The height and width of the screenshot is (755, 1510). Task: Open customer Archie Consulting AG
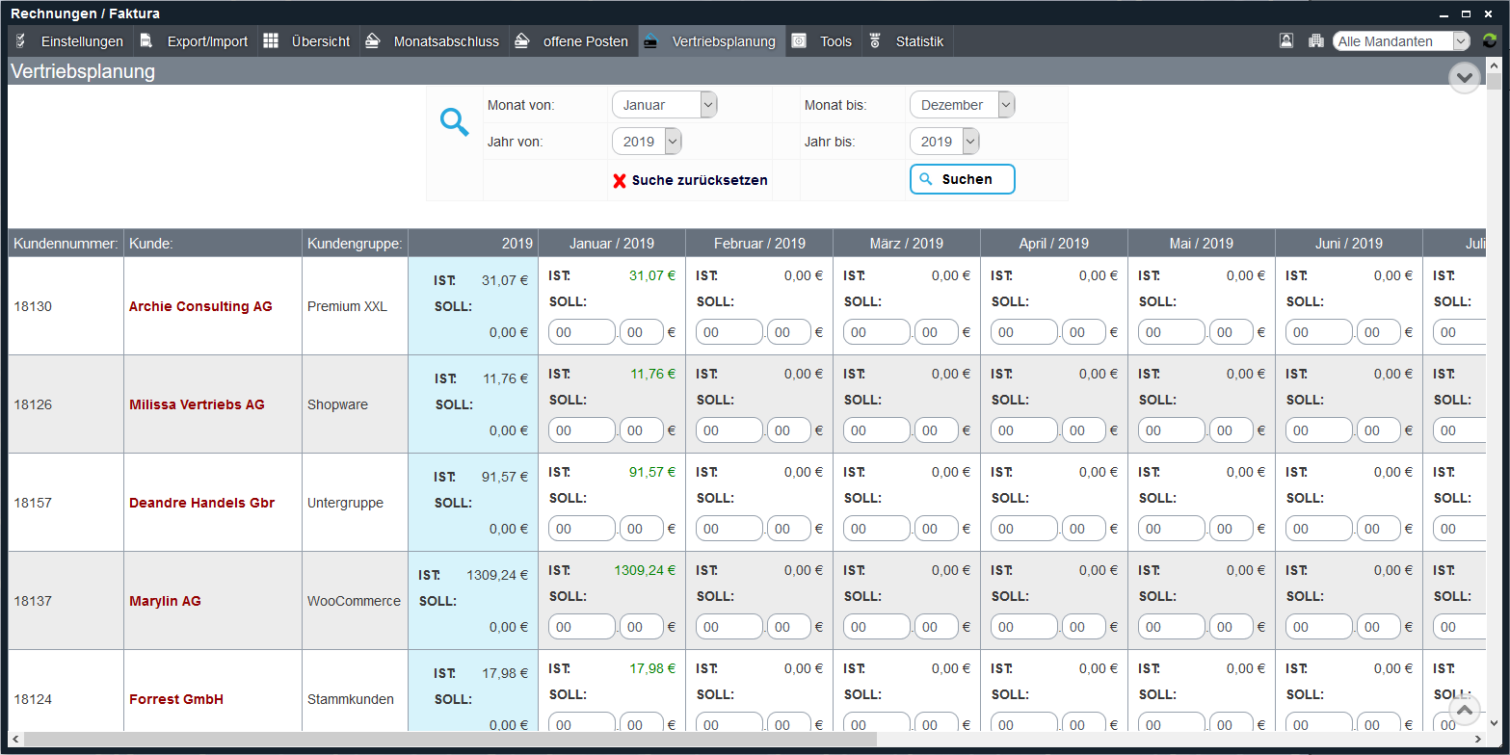coord(200,306)
